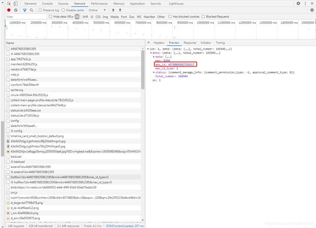Export HAR file download arrow

click(x=119, y=10)
